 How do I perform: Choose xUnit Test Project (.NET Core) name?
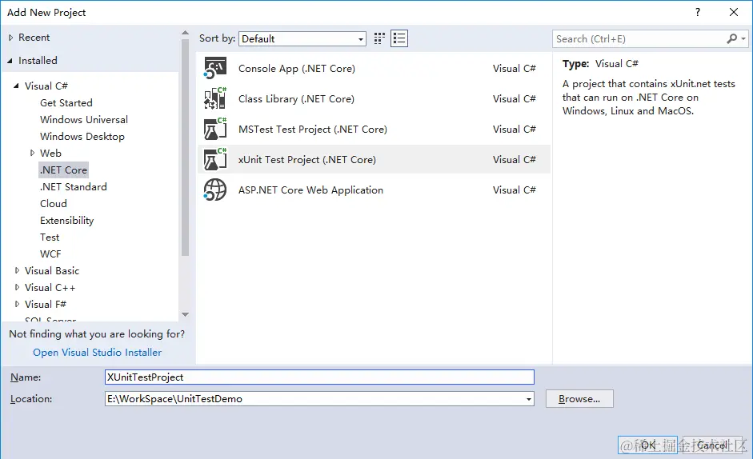pos(306,159)
